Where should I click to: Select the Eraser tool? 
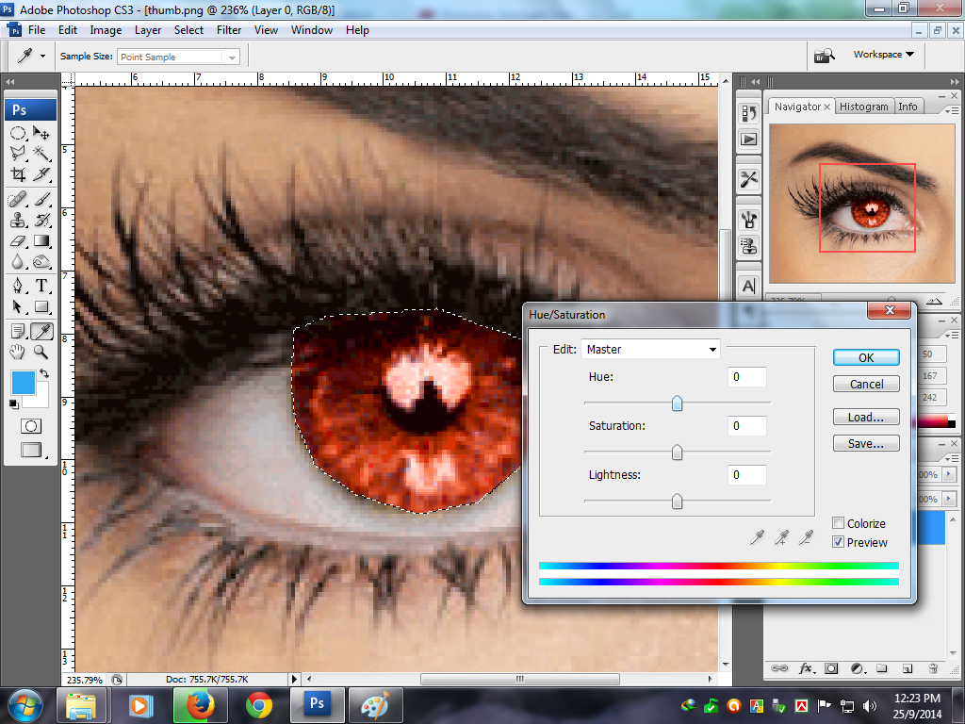click(x=18, y=240)
